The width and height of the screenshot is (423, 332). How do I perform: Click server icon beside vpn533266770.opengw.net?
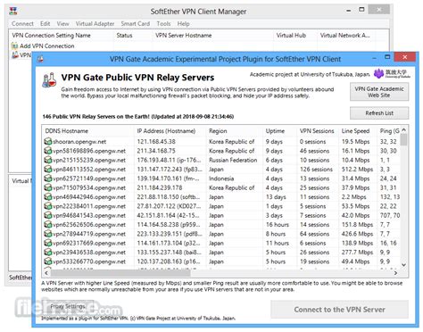point(48,261)
